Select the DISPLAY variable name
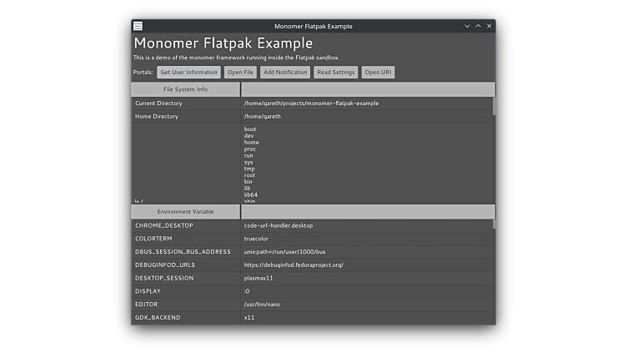Viewport: 627px width, 353px height. [x=148, y=291]
